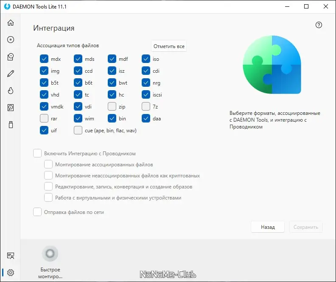The image size is (336, 282).
Task: Check the cue (ape, bin, flac, wav) box
Action: pyautogui.click(x=78, y=131)
